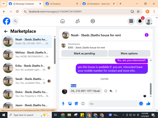The height and width of the screenshot is (118, 158).
Task: Open the $900 3beds 2baths listing link
Action: click(86, 48)
